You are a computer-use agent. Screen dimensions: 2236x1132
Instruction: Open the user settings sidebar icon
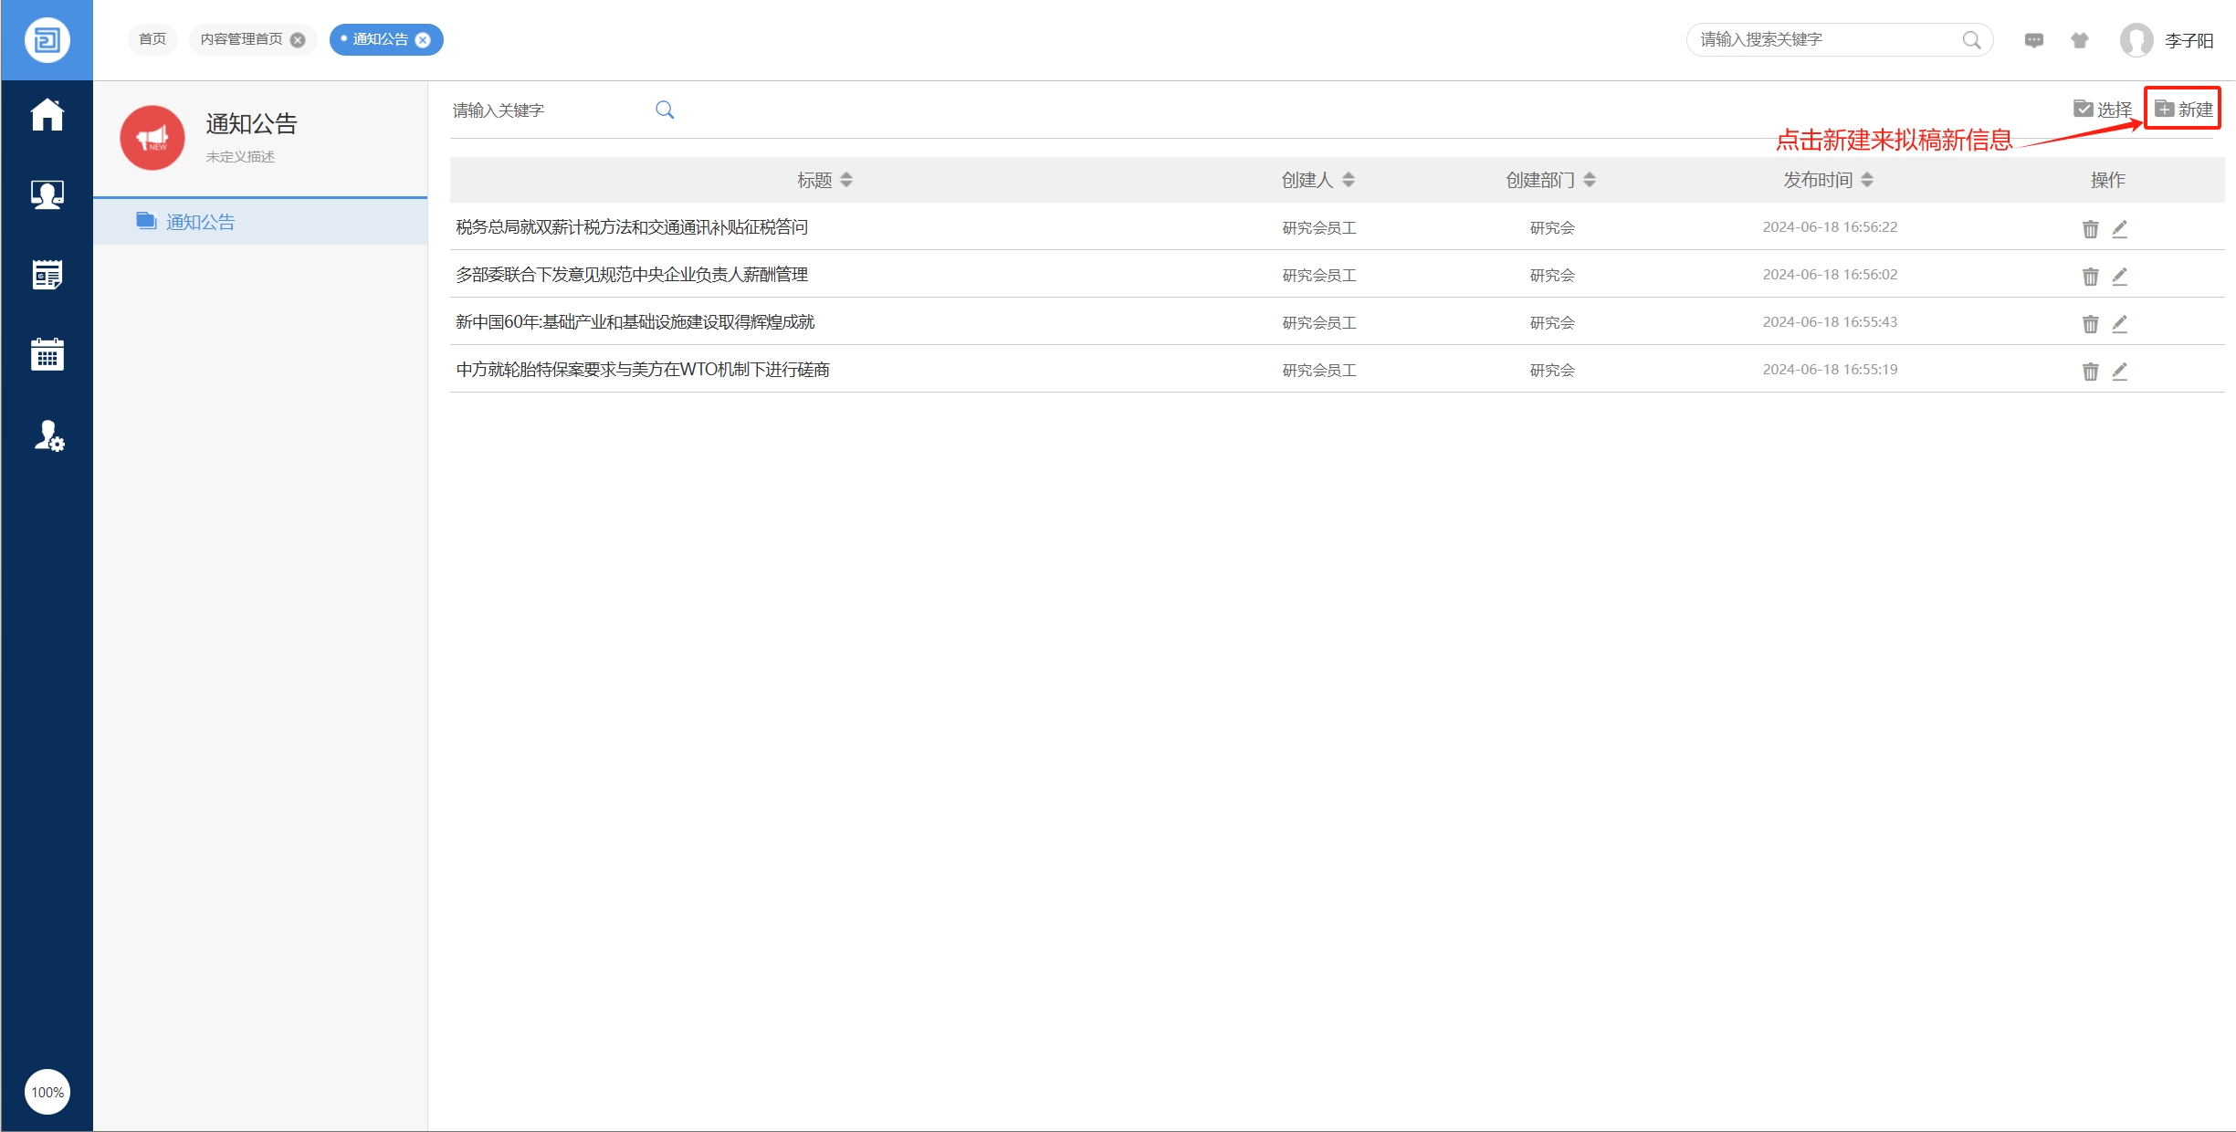click(48, 436)
